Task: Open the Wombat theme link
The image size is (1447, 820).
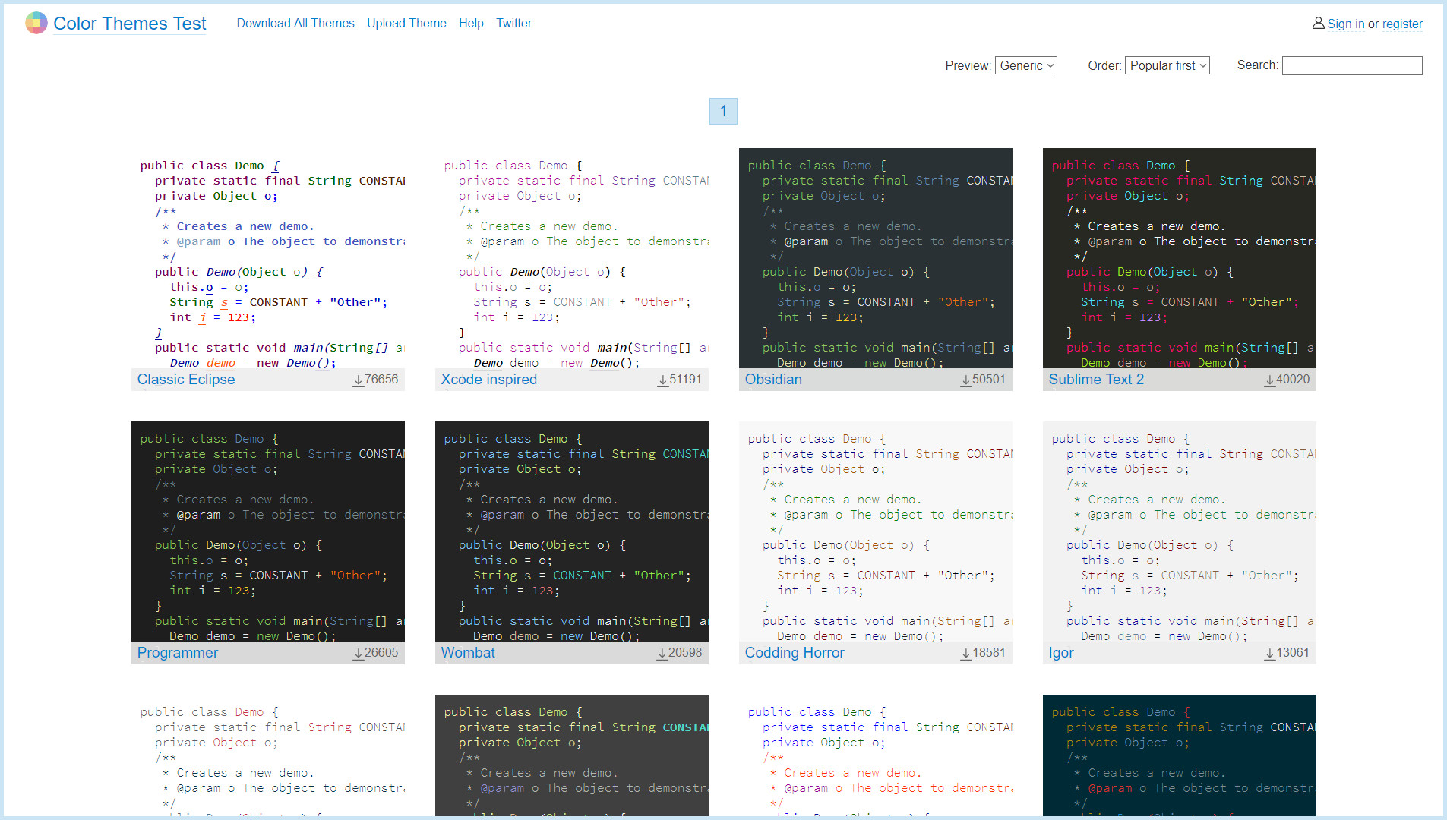Action: click(x=468, y=653)
